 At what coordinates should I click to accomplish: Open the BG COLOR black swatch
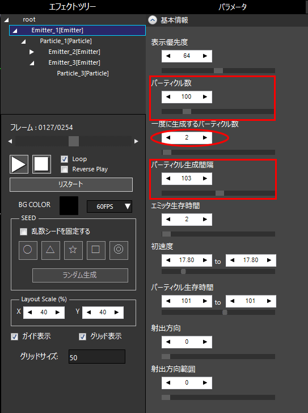[69, 205]
